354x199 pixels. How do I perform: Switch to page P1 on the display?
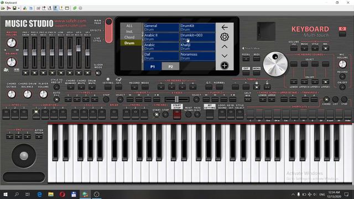tap(153, 66)
